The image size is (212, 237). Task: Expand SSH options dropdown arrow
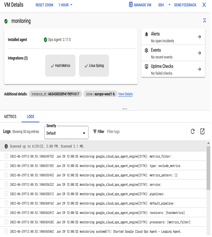click(169, 5)
